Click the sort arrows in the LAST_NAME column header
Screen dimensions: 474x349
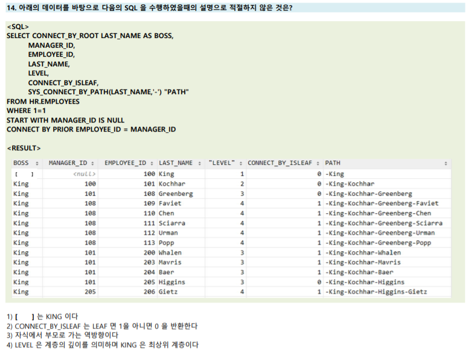click(x=199, y=164)
